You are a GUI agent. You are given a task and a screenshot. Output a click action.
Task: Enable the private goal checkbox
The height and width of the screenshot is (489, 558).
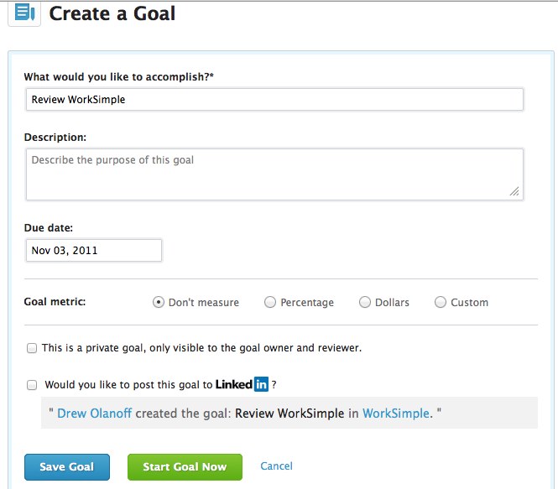pyautogui.click(x=32, y=347)
